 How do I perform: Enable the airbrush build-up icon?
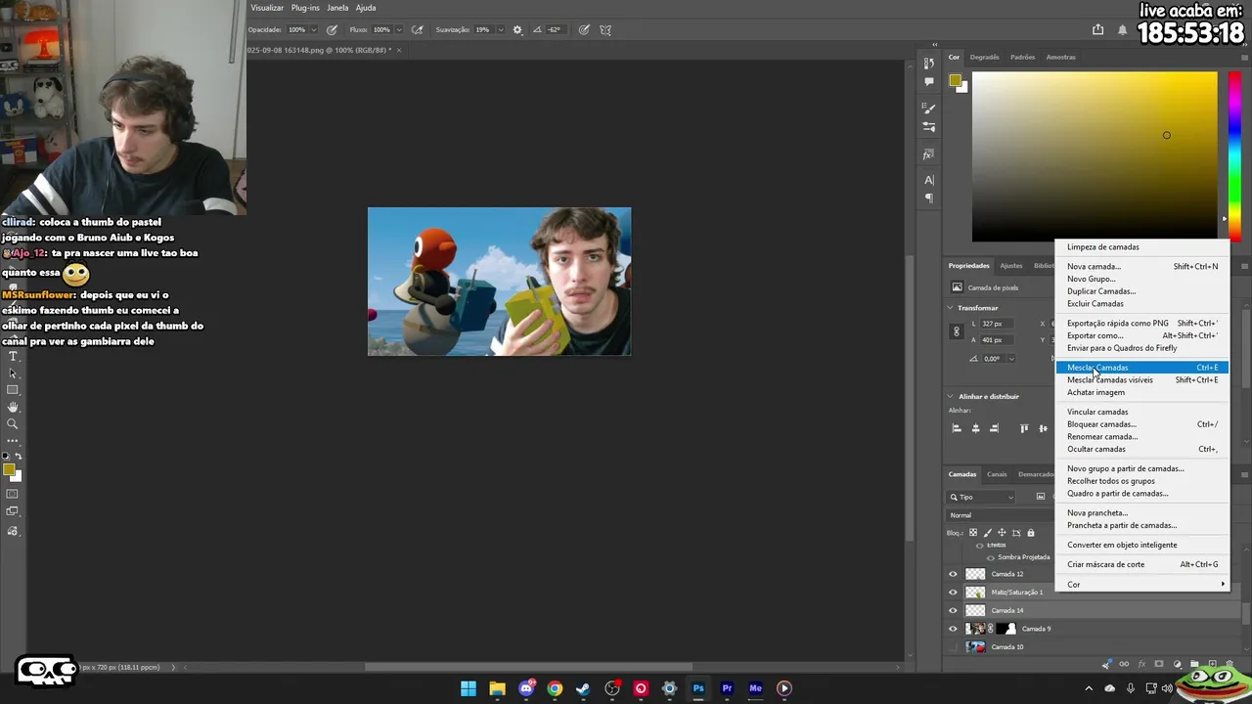click(419, 29)
